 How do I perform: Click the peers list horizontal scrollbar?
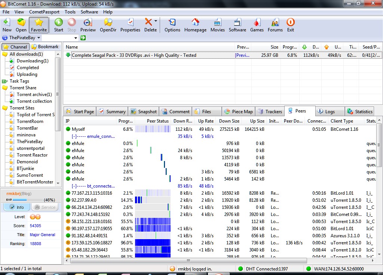pos(188,260)
